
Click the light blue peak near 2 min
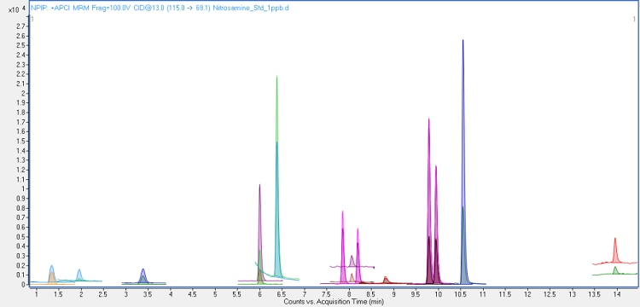(79, 275)
